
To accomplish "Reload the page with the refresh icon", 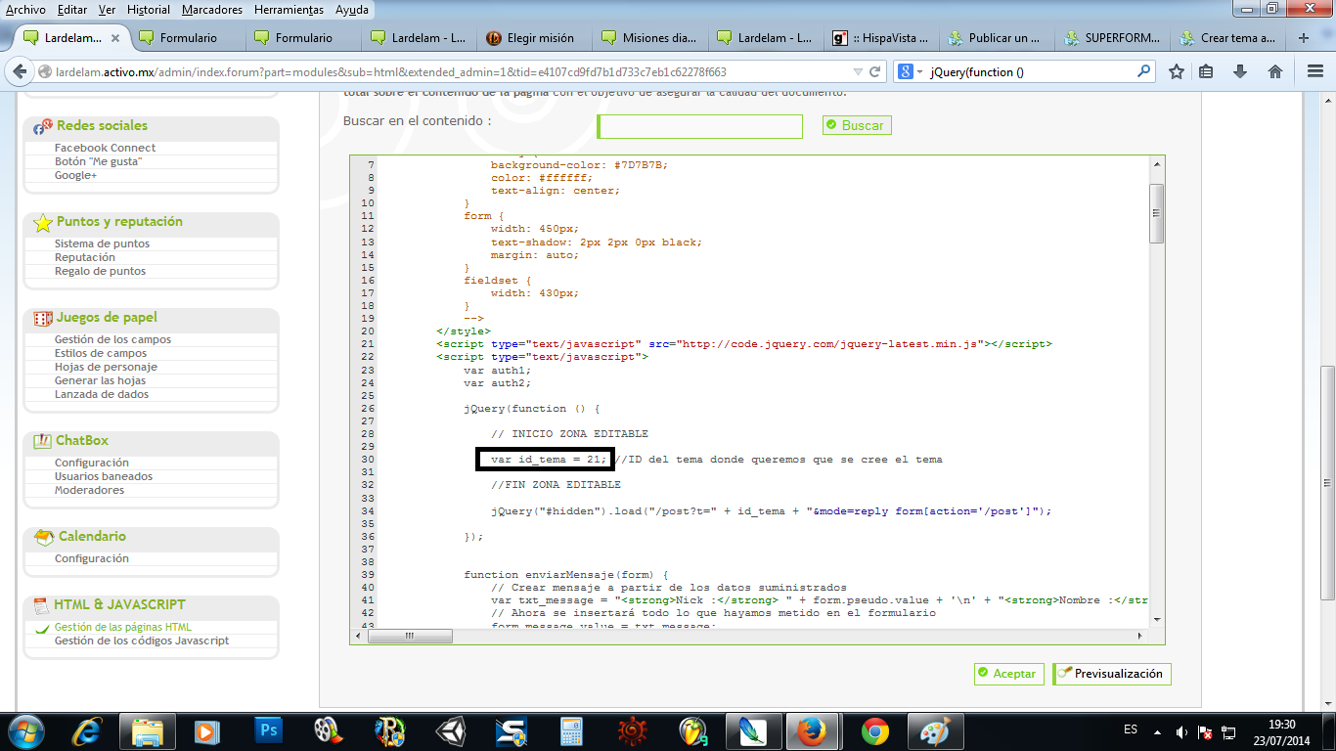I will coord(875,71).
